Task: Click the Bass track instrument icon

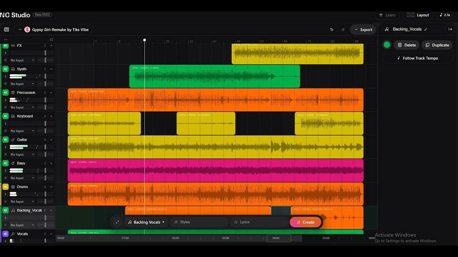Action: (x=13, y=163)
